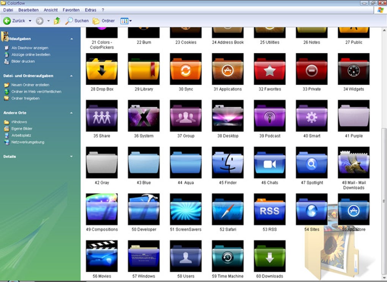
Task: Select the 33 Private red folder icon
Action: click(311, 69)
